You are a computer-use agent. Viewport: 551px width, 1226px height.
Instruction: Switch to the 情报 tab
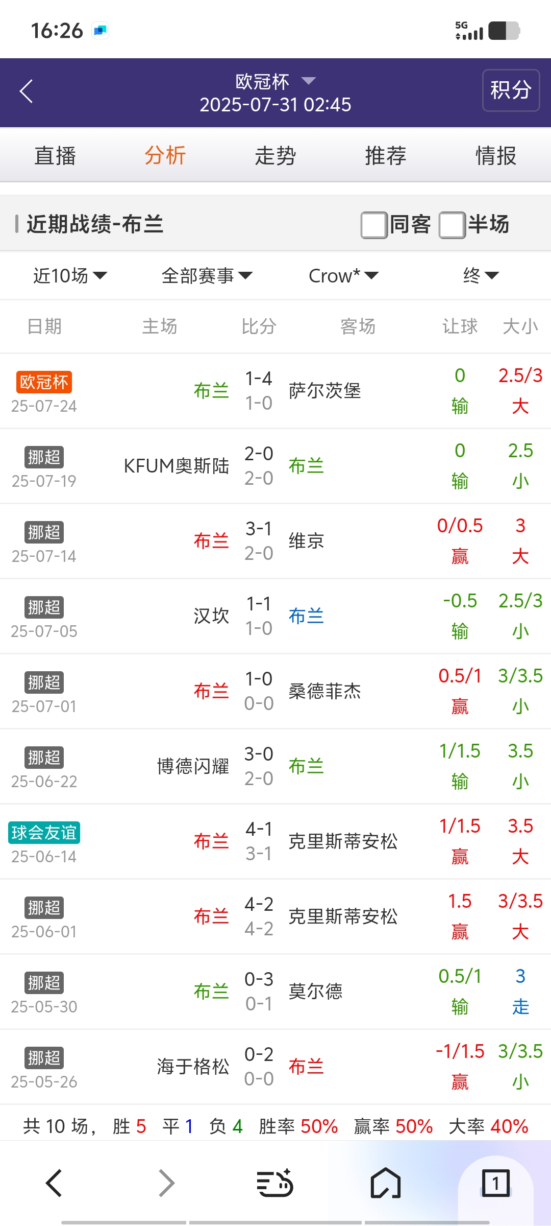click(496, 155)
